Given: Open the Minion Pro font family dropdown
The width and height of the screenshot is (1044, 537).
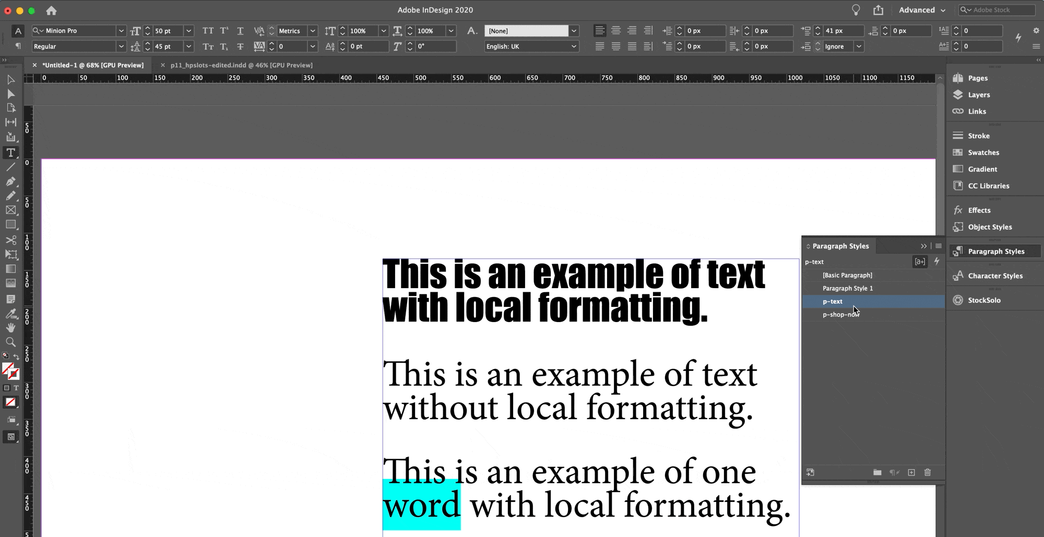Looking at the screenshot, I should (x=121, y=31).
